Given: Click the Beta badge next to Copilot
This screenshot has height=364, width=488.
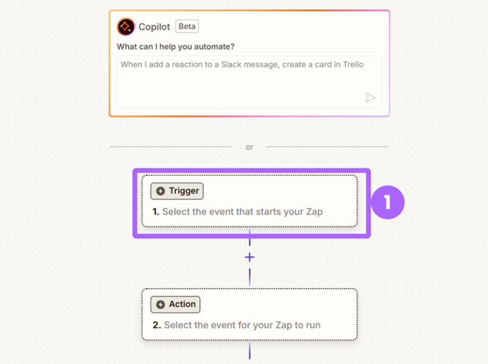Looking at the screenshot, I should 187,26.
